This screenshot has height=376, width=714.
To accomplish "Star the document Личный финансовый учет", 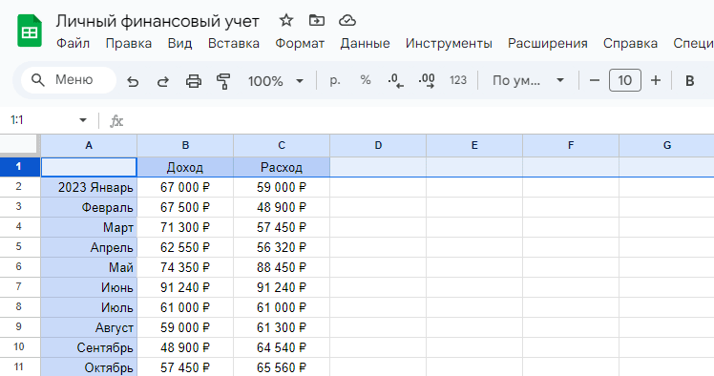I will [286, 20].
